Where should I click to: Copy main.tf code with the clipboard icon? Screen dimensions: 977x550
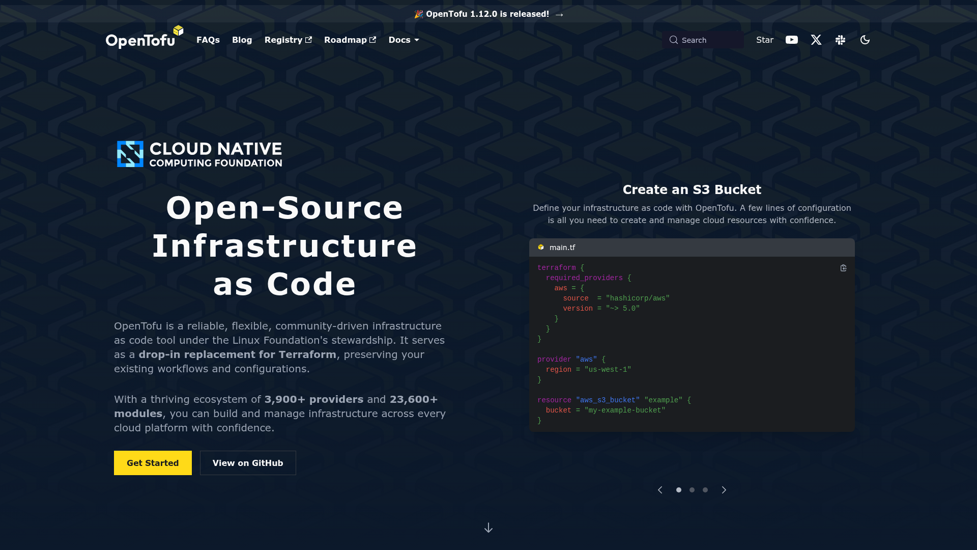(843, 268)
